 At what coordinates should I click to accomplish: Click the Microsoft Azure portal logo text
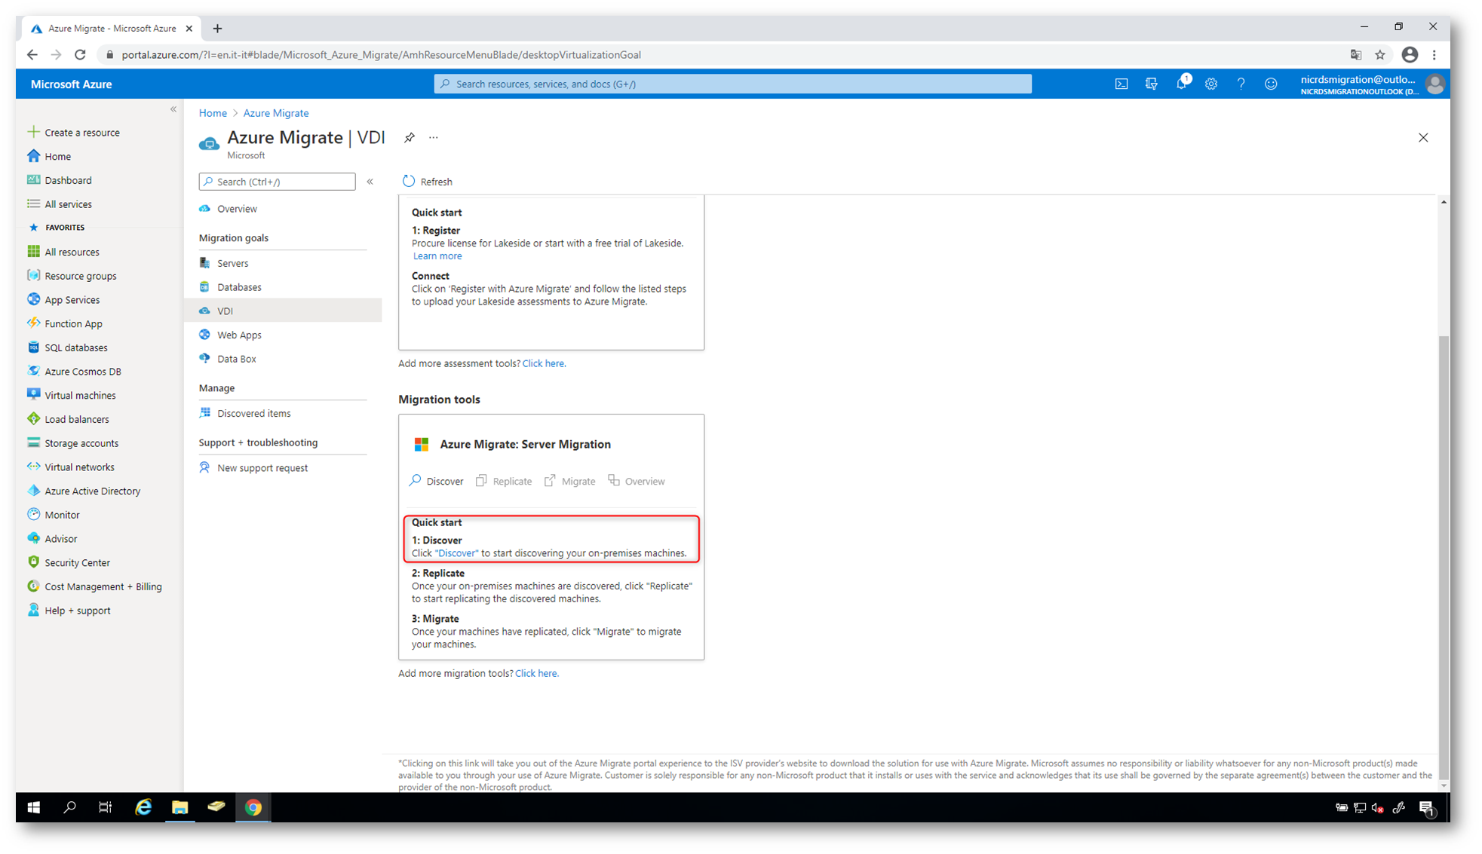tap(72, 84)
